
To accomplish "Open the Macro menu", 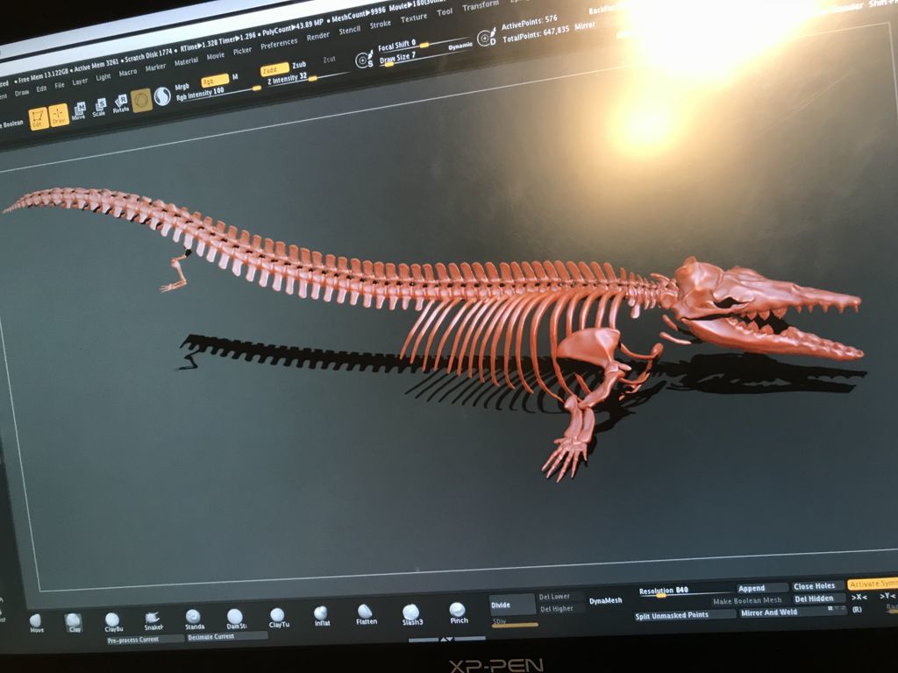I will (x=128, y=73).
